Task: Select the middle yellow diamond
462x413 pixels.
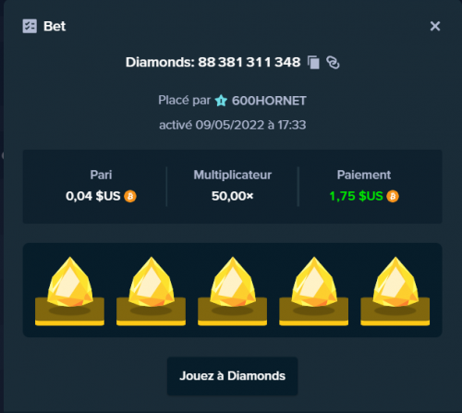Action: [233, 291]
